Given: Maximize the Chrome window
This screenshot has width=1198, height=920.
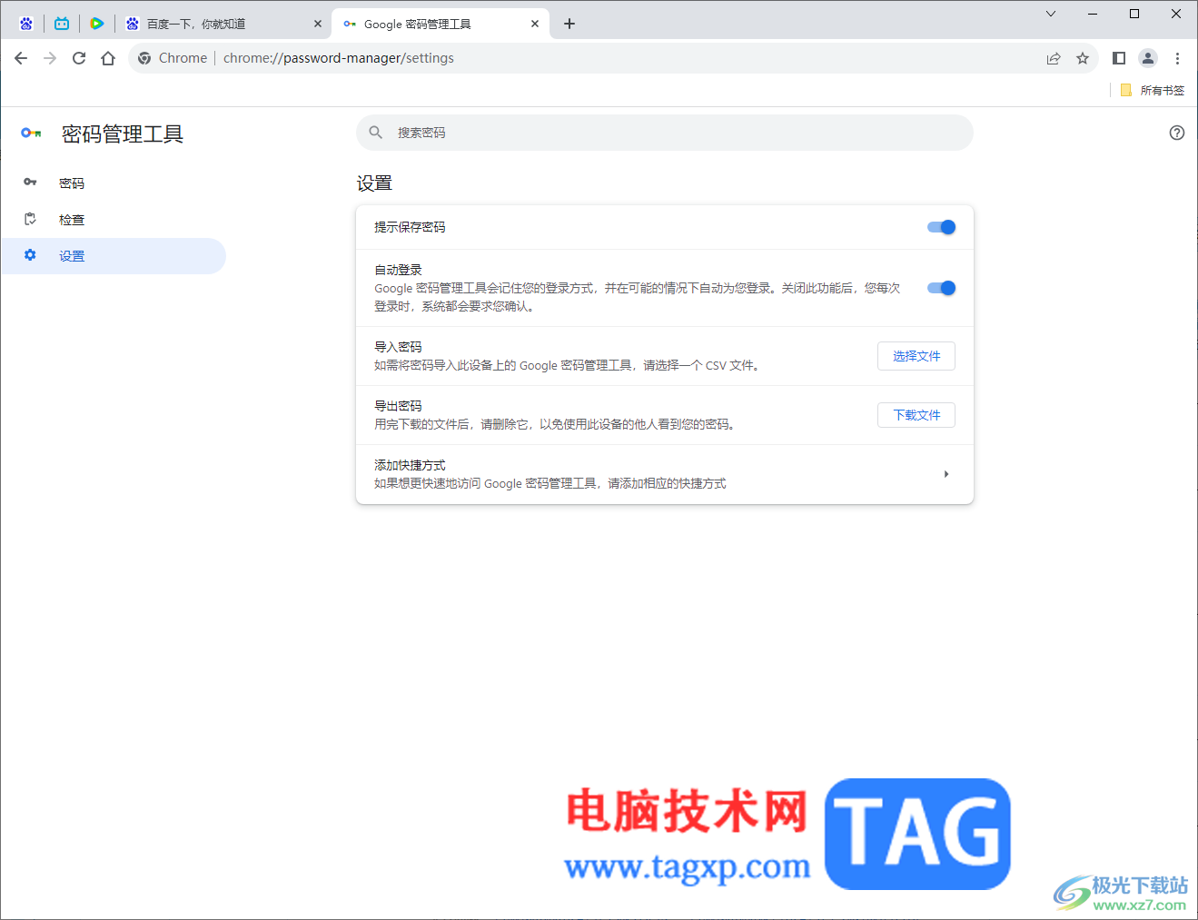Looking at the screenshot, I should point(1134,14).
